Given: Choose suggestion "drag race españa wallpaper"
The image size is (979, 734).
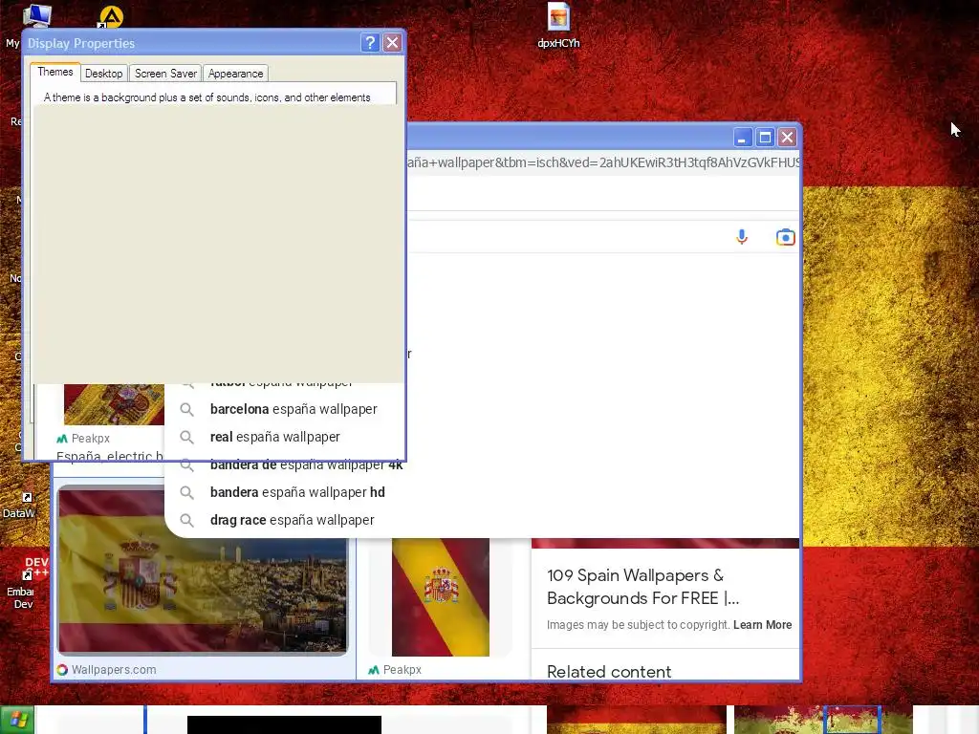Looking at the screenshot, I should click(293, 520).
